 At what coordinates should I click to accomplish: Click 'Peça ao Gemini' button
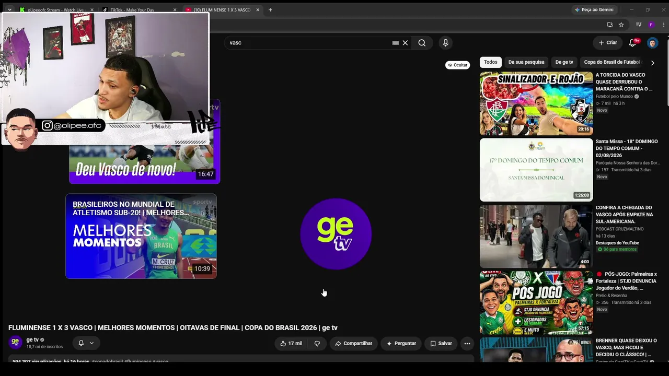(x=594, y=10)
